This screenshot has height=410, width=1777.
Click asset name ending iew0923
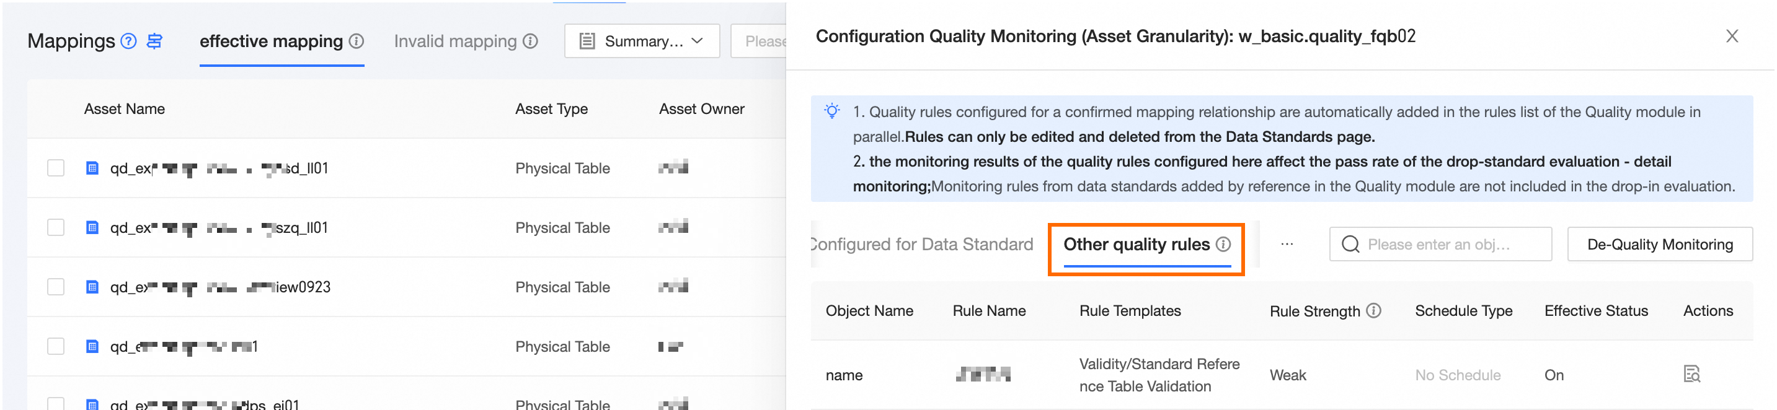point(220,287)
